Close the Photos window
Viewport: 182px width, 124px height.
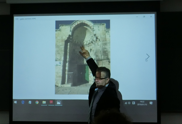point(151,17)
